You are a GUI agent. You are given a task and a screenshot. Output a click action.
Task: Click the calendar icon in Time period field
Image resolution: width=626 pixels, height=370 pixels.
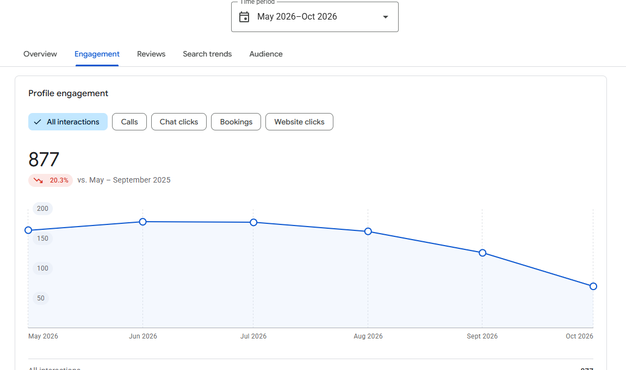point(244,17)
